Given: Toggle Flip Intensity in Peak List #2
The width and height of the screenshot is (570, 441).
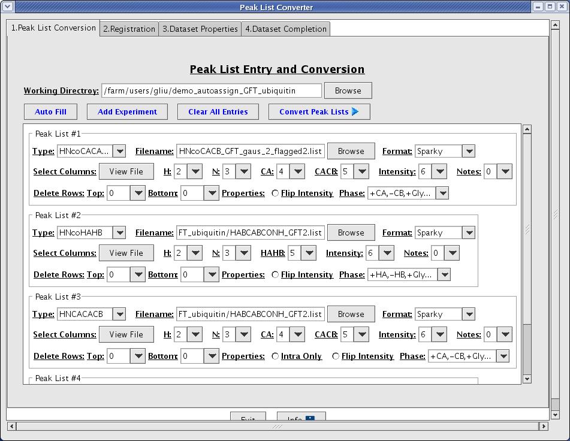Looking at the screenshot, I should click(275, 275).
